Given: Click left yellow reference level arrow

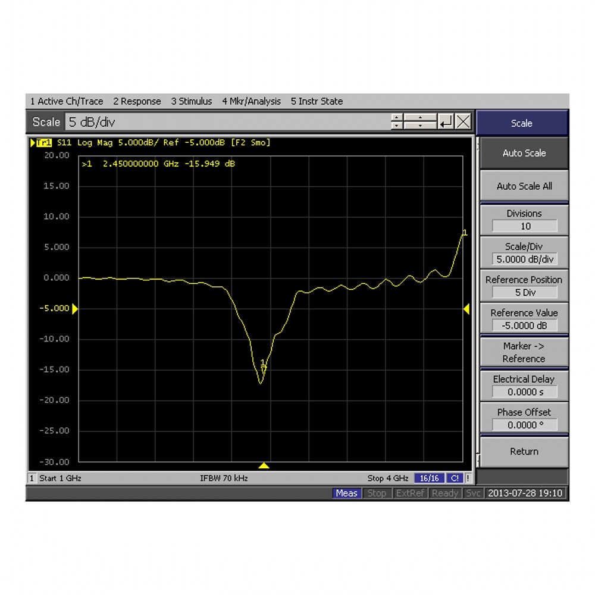Looking at the screenshot, I should [x=75, y=309].
